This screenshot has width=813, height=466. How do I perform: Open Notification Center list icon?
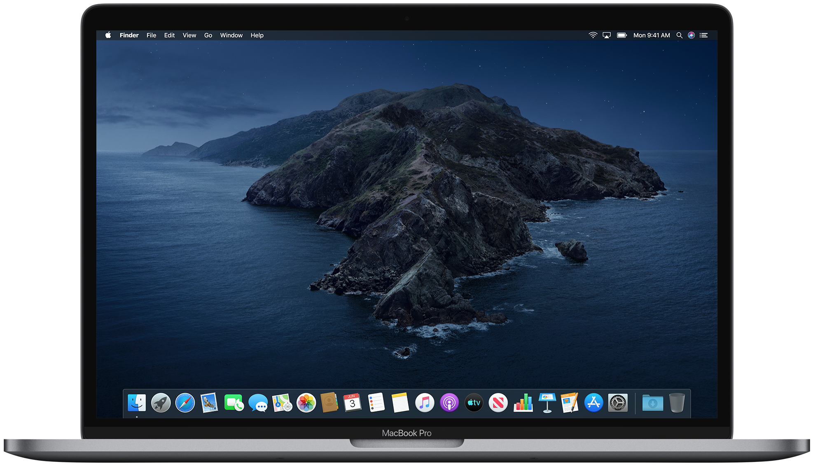[x=704, y=35]
